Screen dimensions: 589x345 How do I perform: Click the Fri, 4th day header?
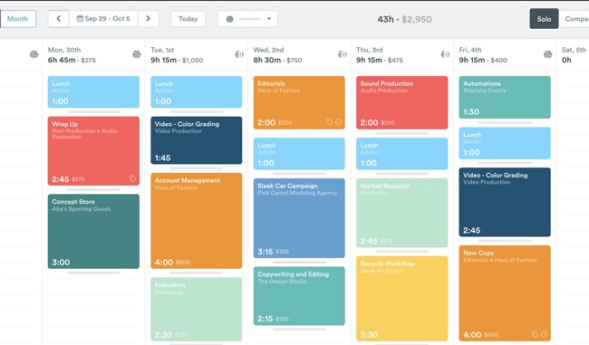pos(470,50)
